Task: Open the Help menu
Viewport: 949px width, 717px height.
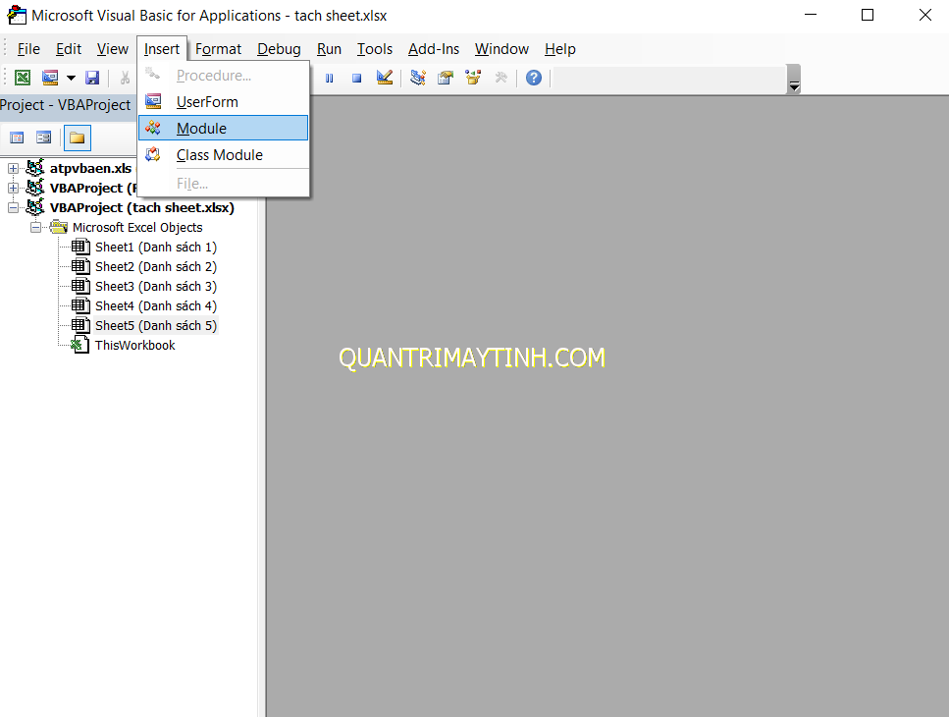Action: pyautogui.click(x=559, y=49)
